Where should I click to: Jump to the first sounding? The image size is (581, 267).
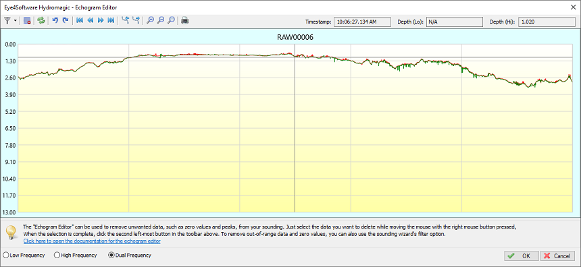pyautogui.click(x=80, y=21)
